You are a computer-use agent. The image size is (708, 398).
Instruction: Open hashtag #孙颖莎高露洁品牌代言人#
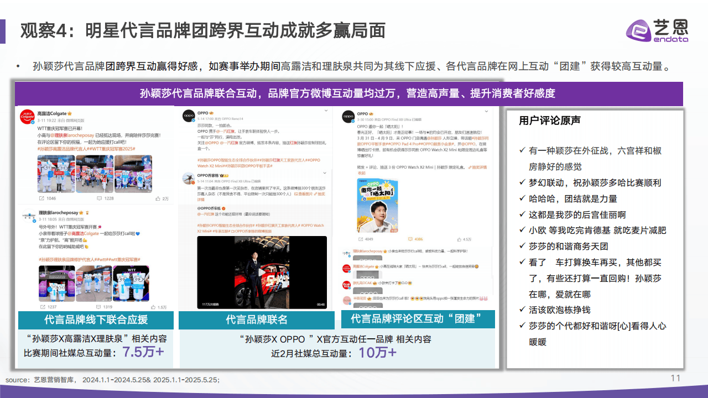[63, 149]
